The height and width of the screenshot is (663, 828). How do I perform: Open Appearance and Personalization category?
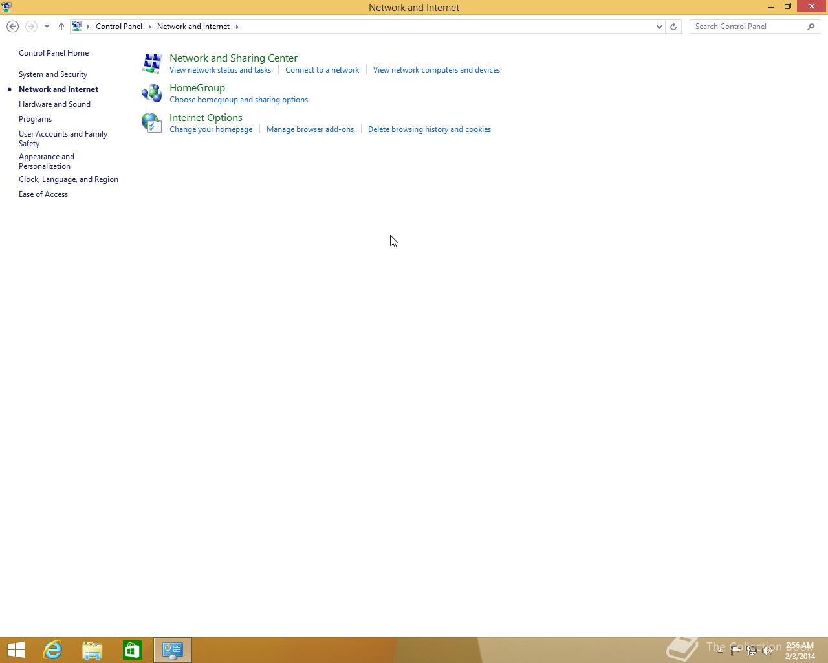(x=47, y=161)
